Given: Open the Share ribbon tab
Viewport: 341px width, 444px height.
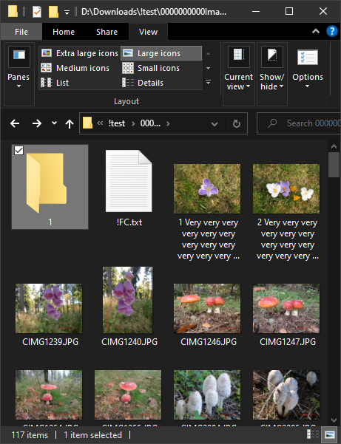Looking at the screenshot, I should 107,32.
